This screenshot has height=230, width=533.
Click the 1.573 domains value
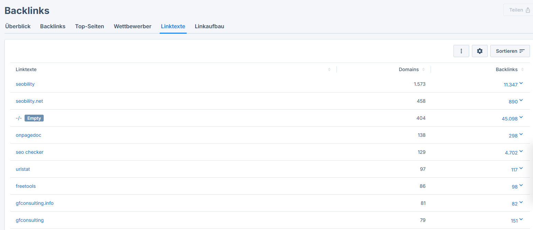[x=420, y=84]
